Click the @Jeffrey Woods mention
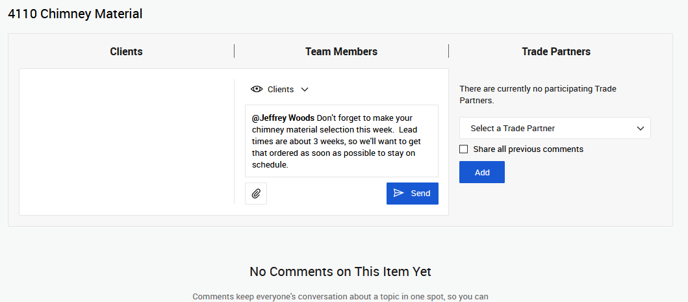Image resolution: width=688 pixels, height=302 pixels. (283, 118)
